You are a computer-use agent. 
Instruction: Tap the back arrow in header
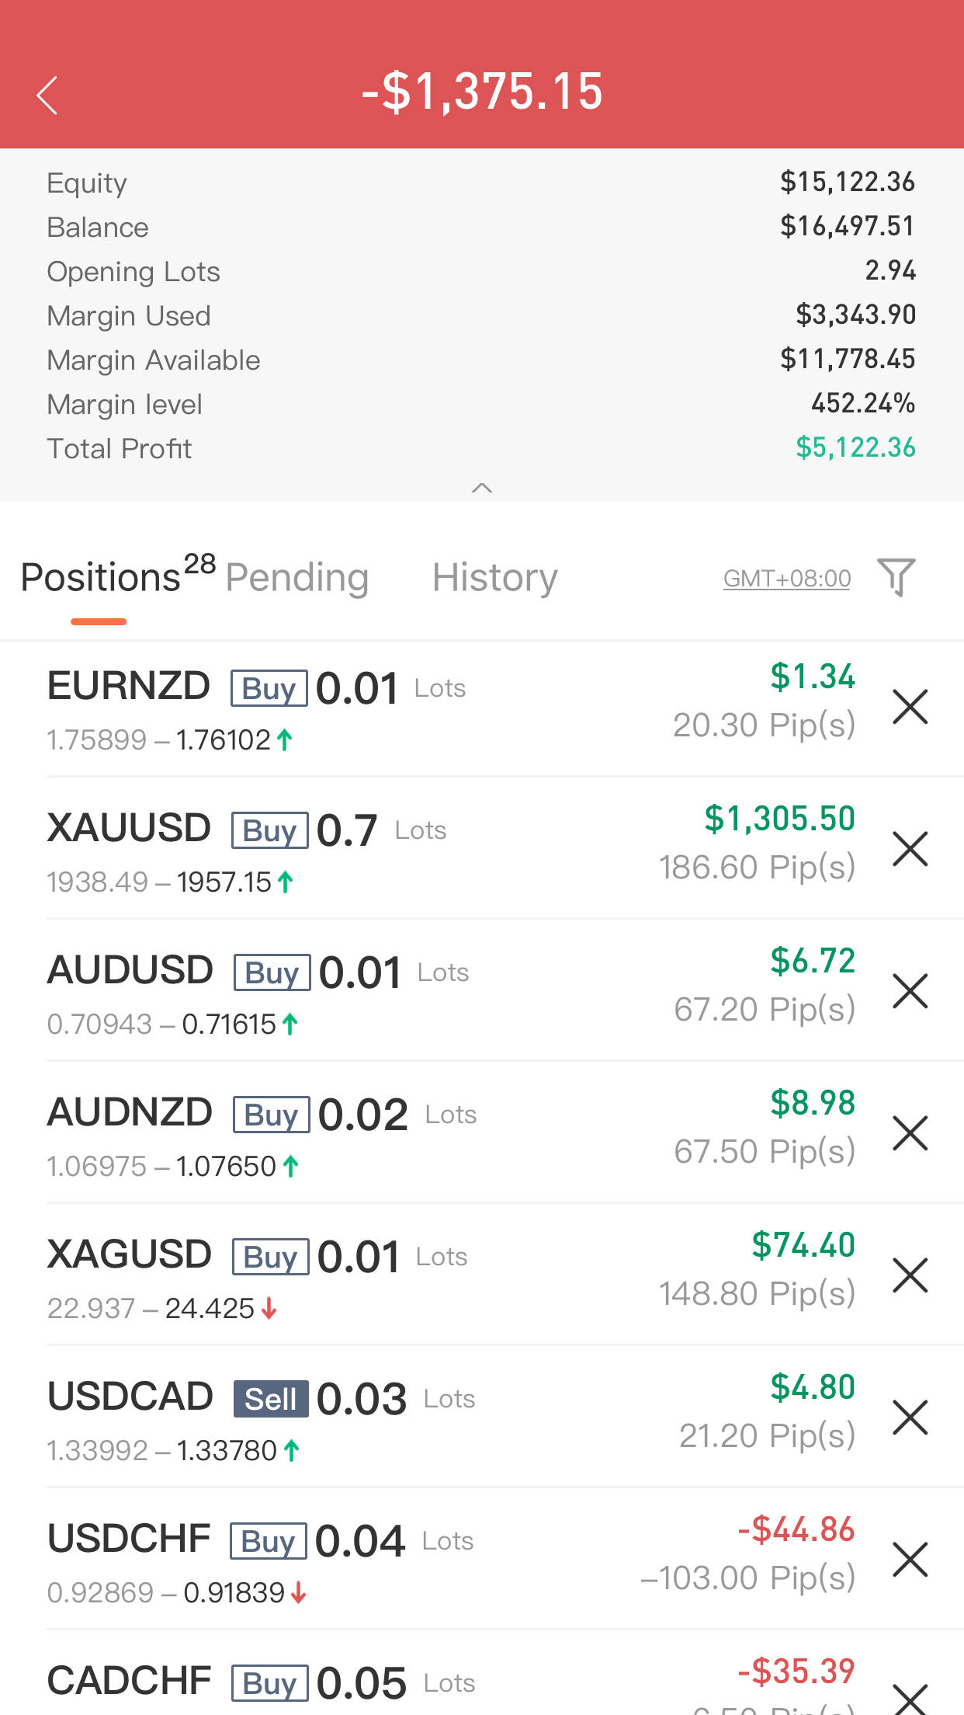pos(47,95)
